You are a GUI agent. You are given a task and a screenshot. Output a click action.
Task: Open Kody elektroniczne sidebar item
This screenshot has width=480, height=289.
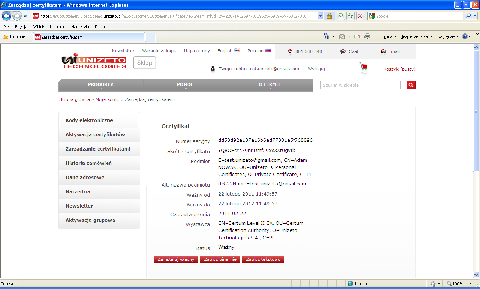point(99,120)
